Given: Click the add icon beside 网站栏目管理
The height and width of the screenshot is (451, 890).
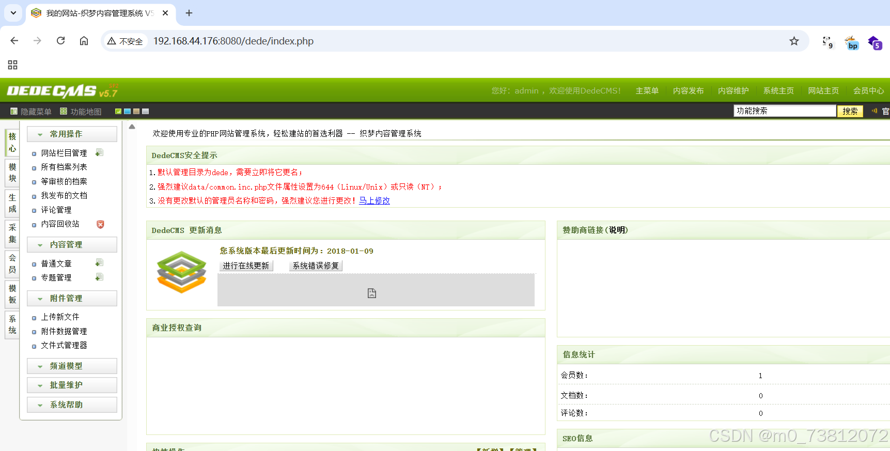Looking at the screenshot, I should tap(99, 153).
